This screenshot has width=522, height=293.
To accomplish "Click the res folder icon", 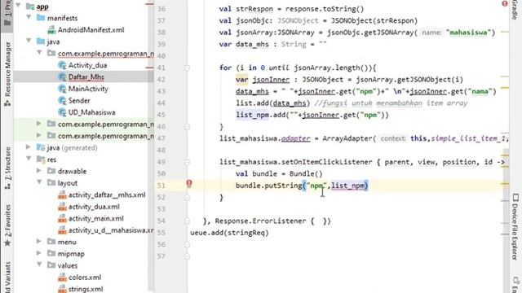I will 41,160.
